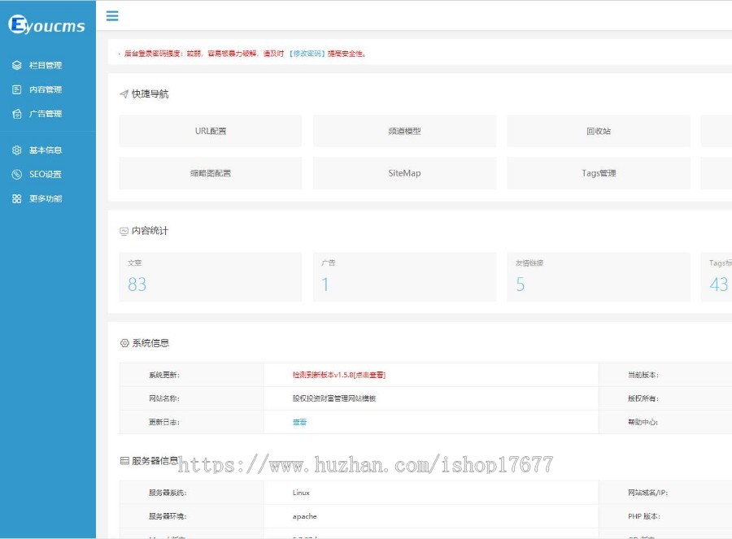Screen dimensions: 732x539
Task: Click the 服务器环境: label
Action: pyautogui.click(x=168, y=516)
